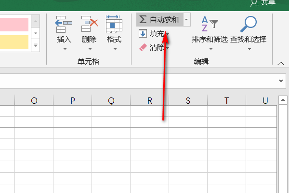Viewport: 289px width, 193px height.
Task: Apply the yellow cell style swatch
Action: [14, 42]
